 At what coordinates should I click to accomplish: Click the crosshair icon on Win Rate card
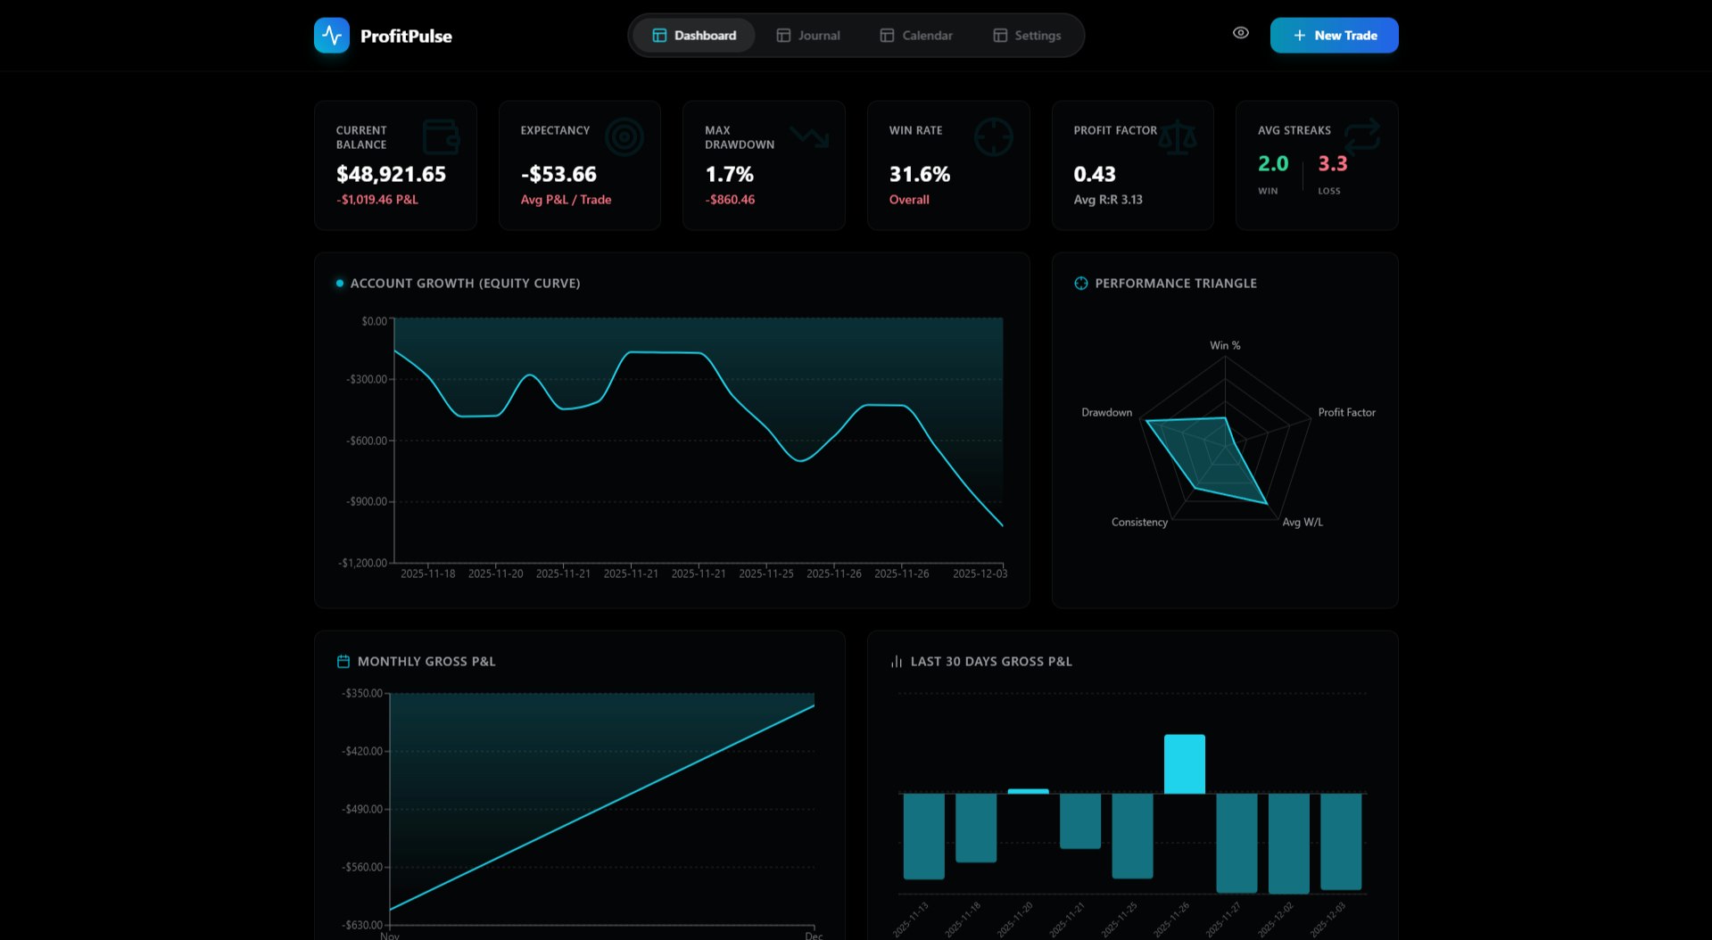pos(993,136)
